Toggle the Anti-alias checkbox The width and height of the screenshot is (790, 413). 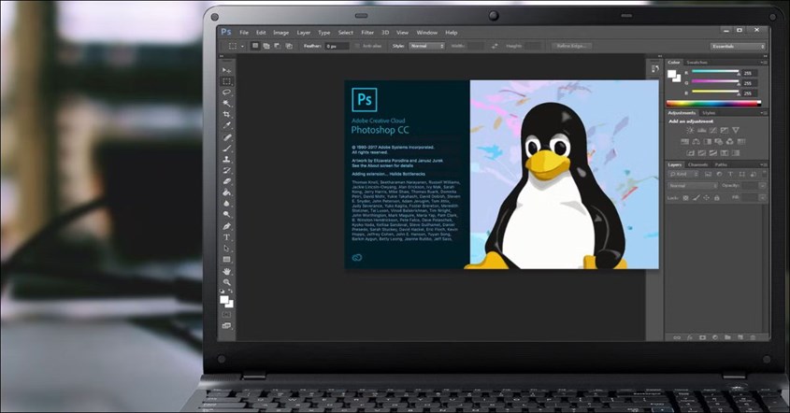pyautogui.click(x=357, y=46)
